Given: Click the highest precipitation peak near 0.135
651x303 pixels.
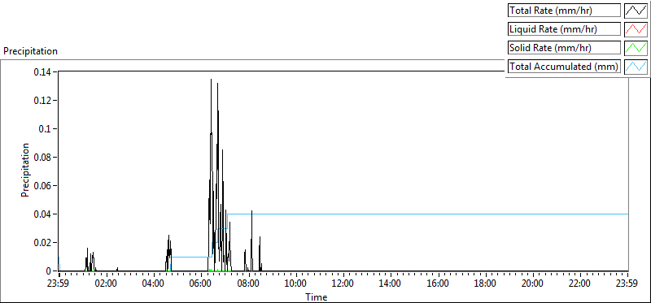Looking at the screenshot, I should pyautogui.click(x=211, y=80).
